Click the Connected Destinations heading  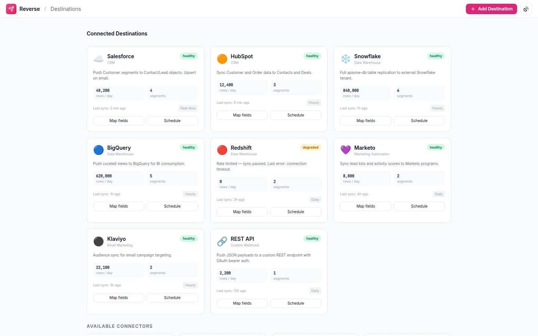coord(117,34)
